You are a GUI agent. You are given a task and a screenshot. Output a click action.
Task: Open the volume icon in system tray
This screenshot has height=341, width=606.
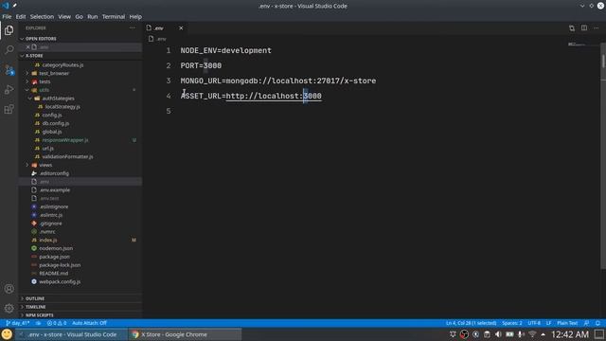tap(498, 334)
